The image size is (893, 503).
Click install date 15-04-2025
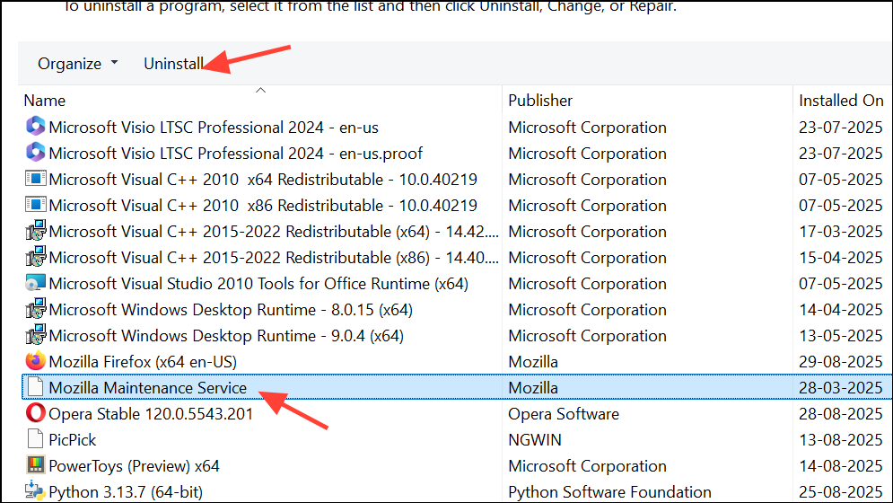(841, 258)
